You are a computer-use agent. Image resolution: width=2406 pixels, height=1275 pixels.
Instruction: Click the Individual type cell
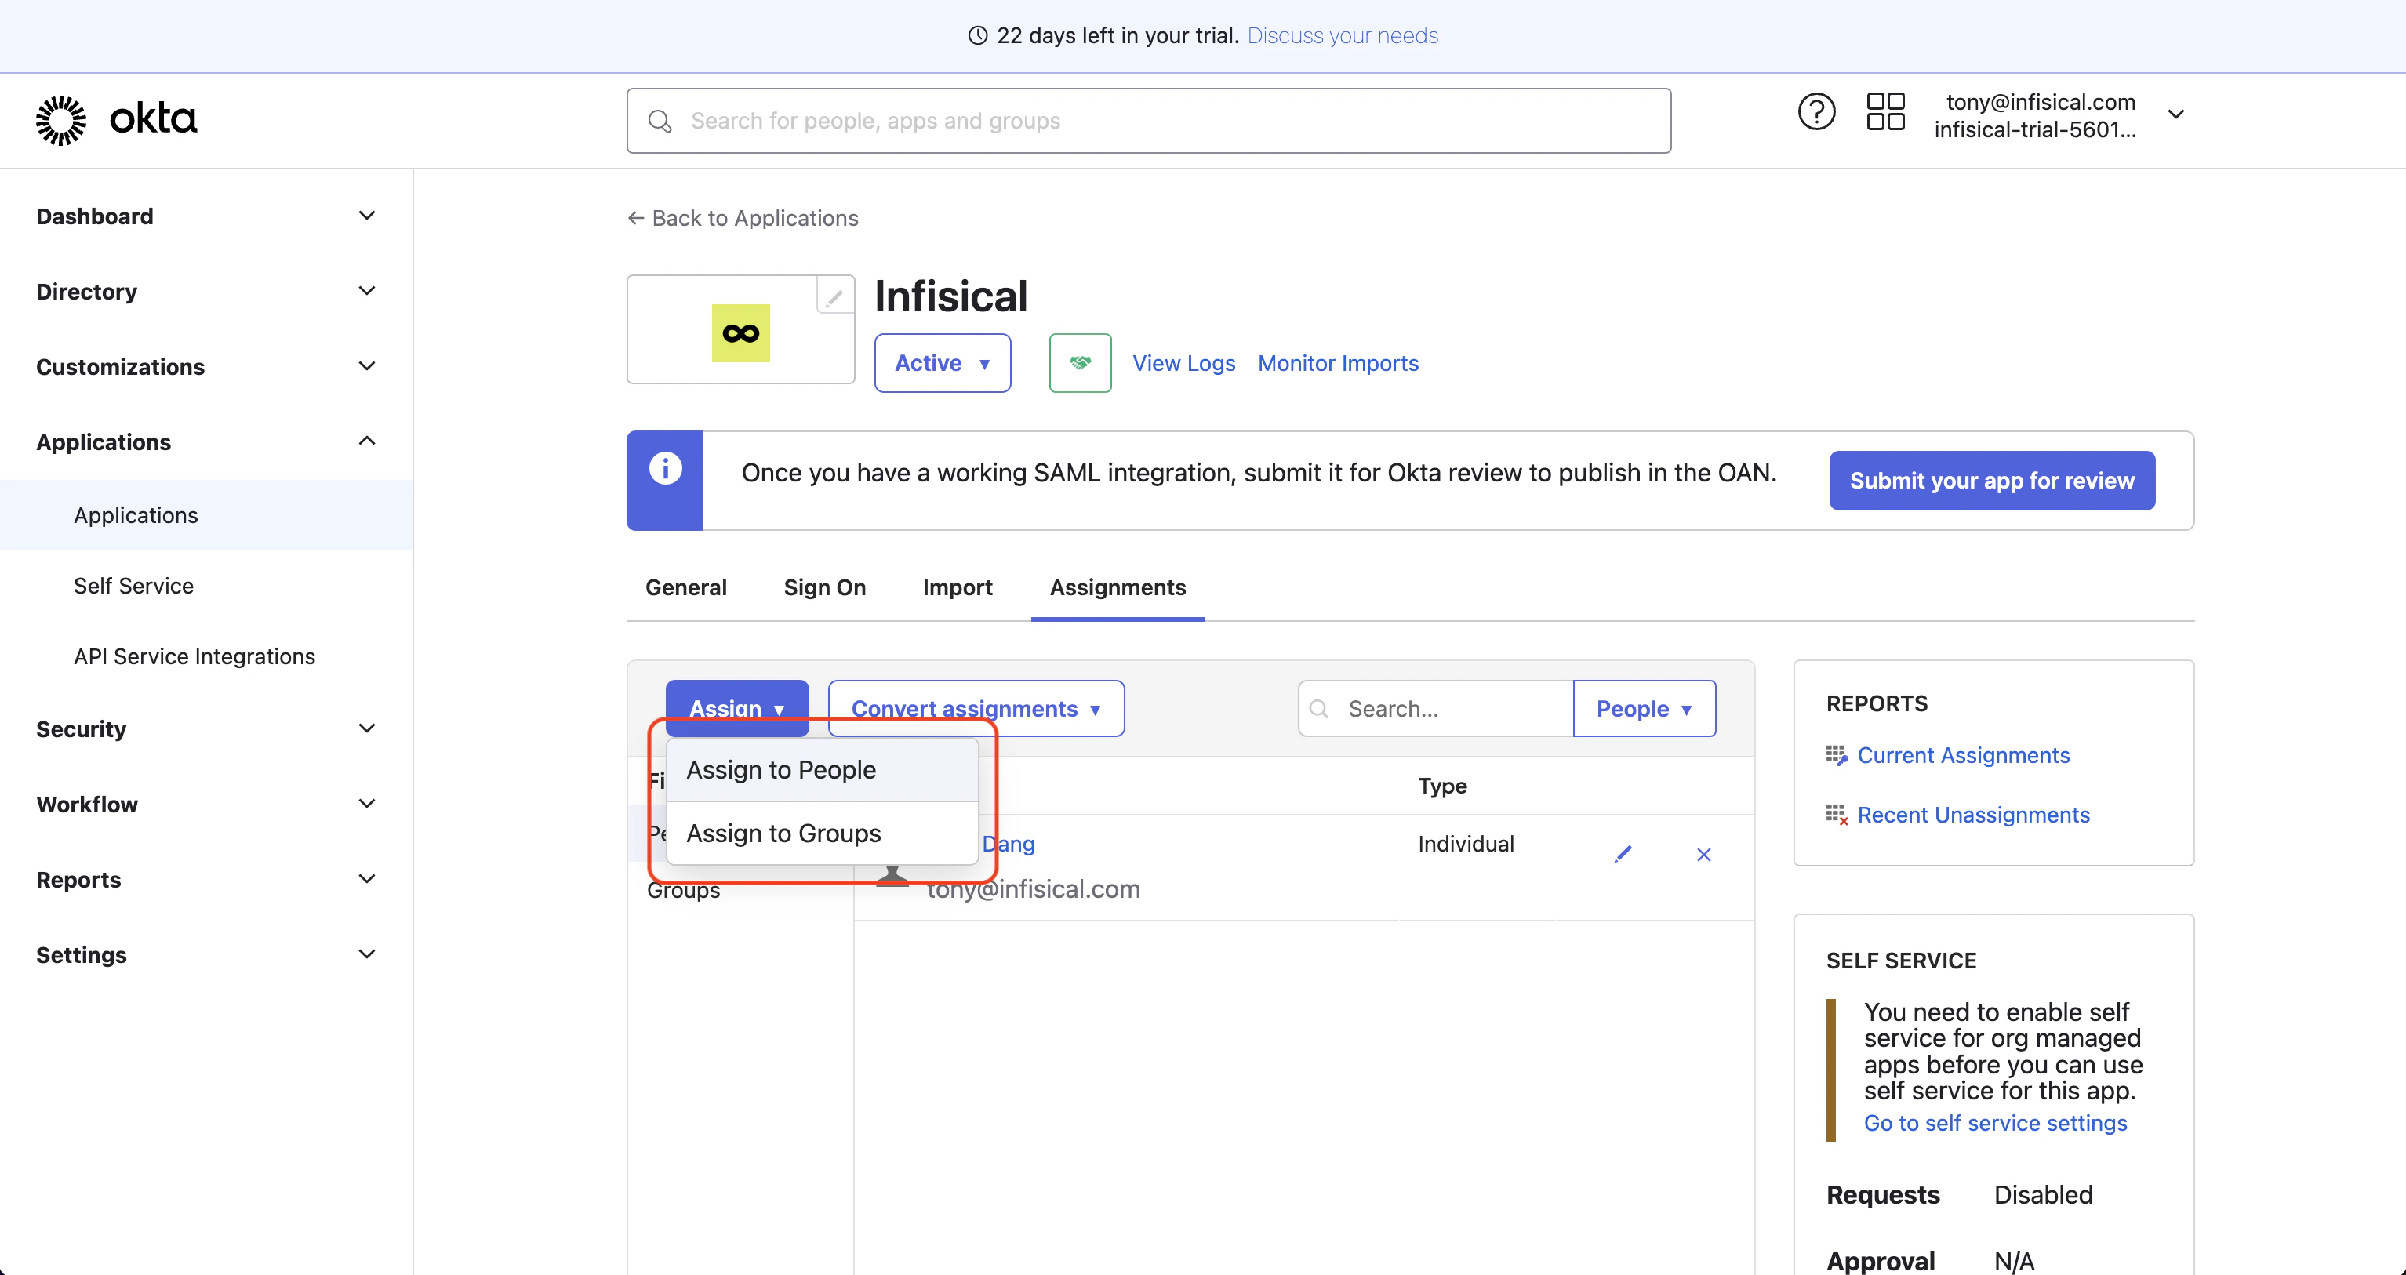[1466, 845]
